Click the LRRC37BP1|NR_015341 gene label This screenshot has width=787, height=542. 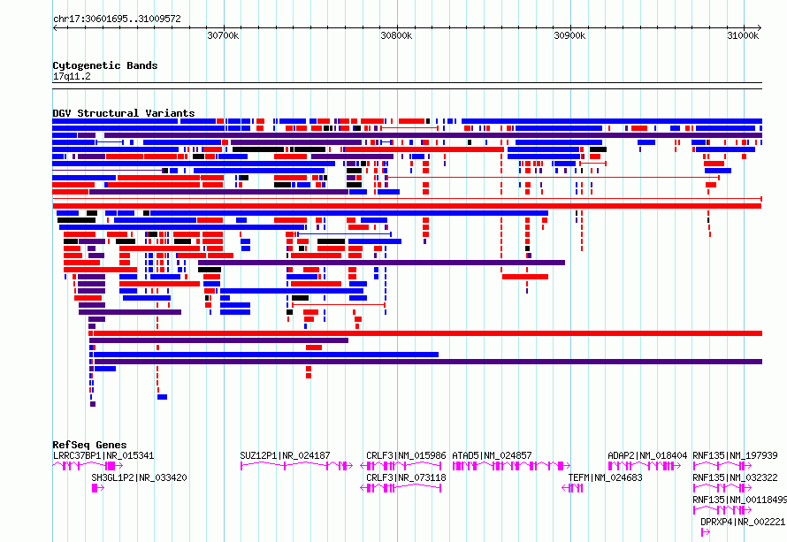[x=103, y=455]
